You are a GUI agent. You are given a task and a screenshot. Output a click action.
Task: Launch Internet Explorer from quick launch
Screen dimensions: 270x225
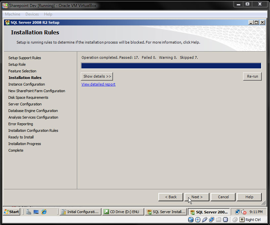44,212
